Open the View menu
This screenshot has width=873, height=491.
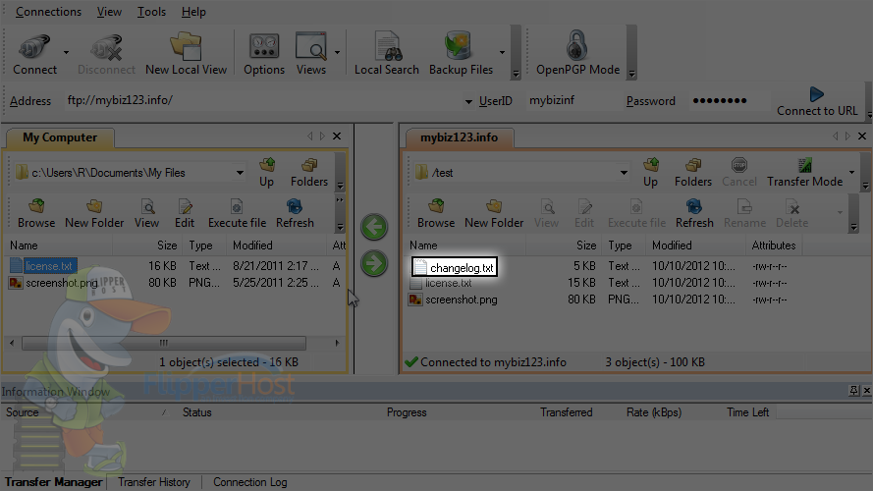(x=109, y=12)
